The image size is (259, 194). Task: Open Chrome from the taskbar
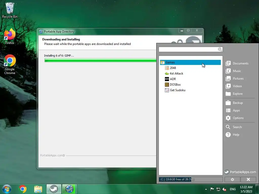(x=23, y=189)
